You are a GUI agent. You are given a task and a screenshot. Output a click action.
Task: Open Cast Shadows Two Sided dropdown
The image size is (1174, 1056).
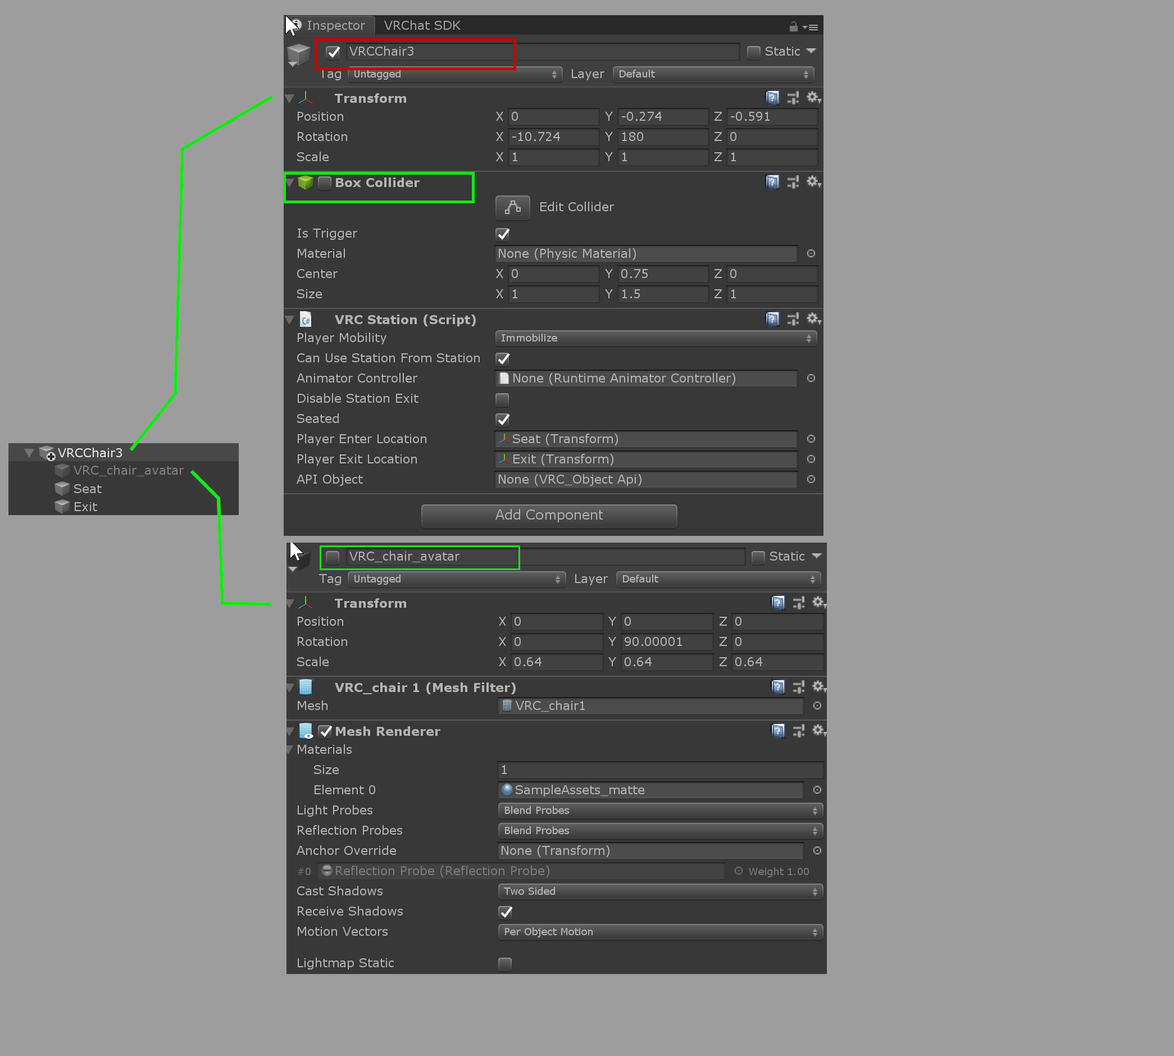coord(660,891)
